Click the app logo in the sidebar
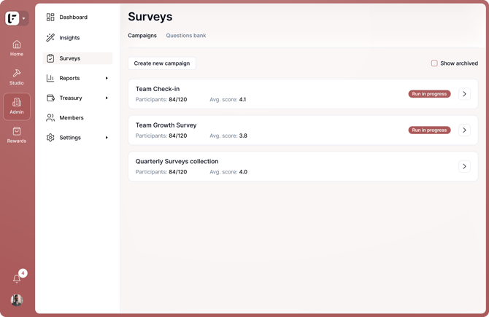Image resolution: width=489 pixels, height=317 pixels. pos(12,18)
